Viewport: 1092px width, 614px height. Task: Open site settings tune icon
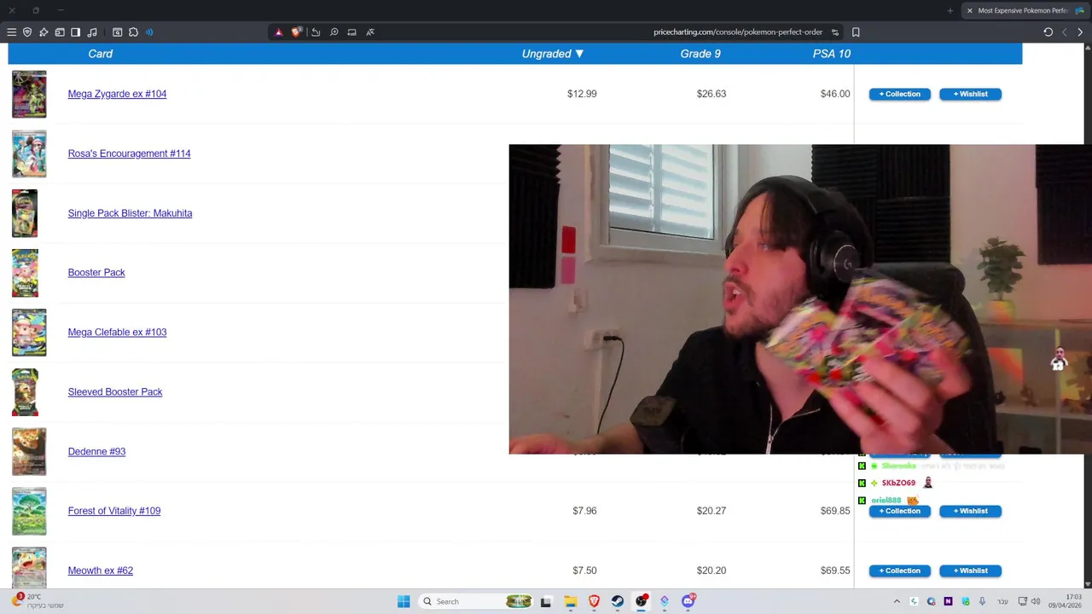(x=835, y=32)
